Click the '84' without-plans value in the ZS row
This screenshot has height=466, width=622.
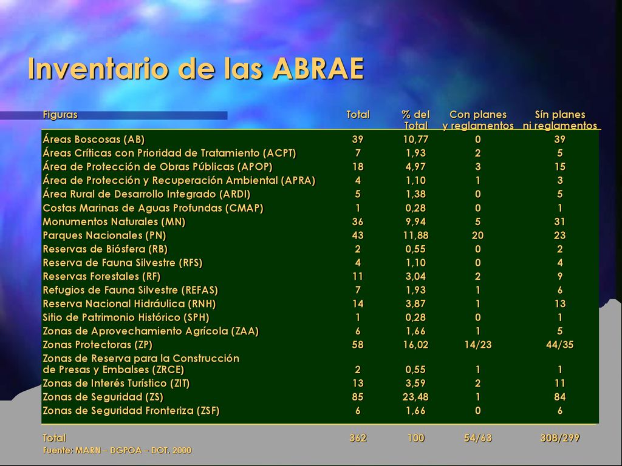[x=559, y=397]
